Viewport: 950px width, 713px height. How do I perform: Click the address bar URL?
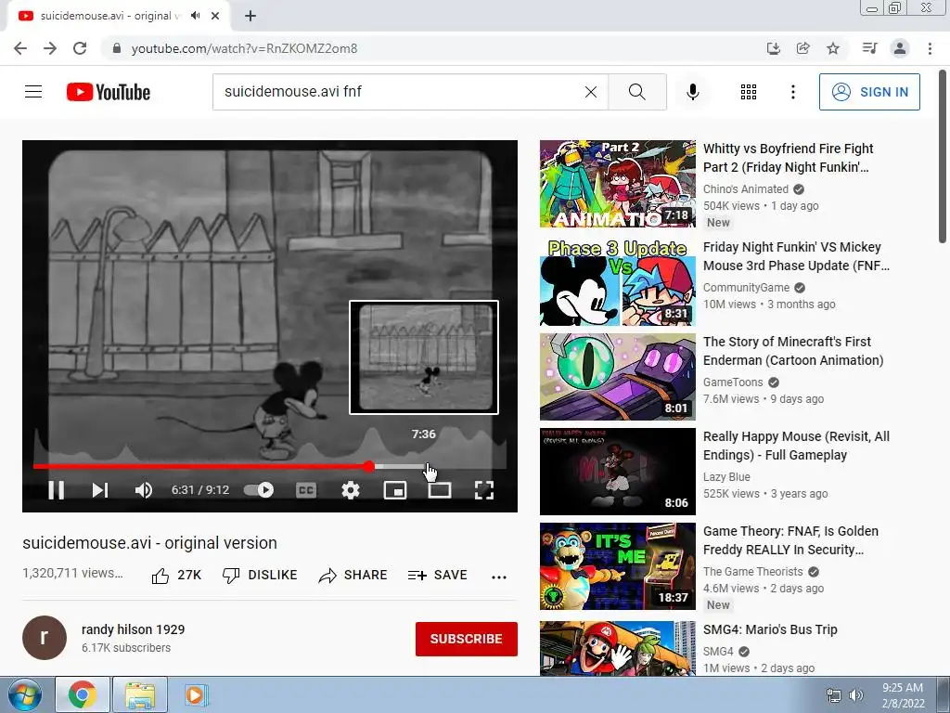pyautogui.click(x=244, y=48)
